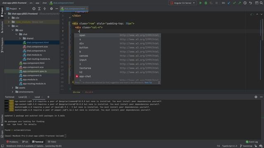Collapse the chat-app-y2021-frontend root folder
This screenshot has width=264, height=148.
click(x=5, y=14)
